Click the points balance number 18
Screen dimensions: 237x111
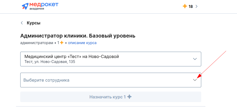tap(191, 7)
